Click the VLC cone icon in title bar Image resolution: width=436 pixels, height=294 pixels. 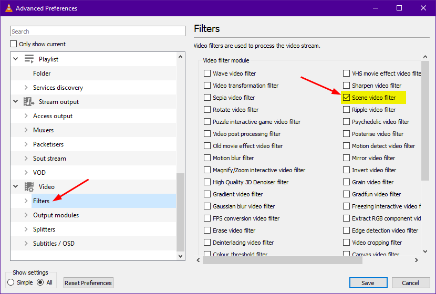click(8, 8)
